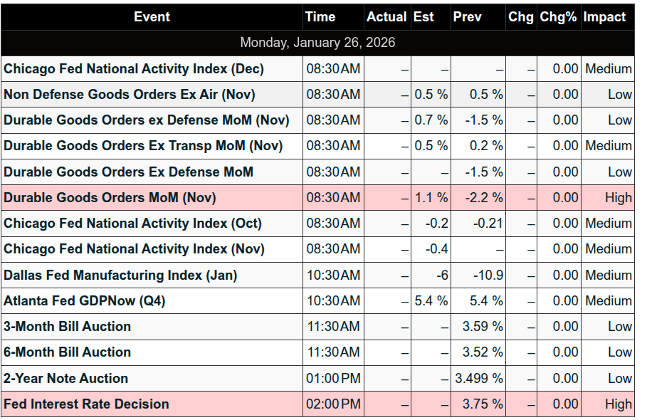Click the High impact cell for Fed Interest Rate Decision

(617, 404)
